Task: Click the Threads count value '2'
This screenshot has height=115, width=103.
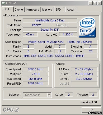Action: [x=93, y=95]
